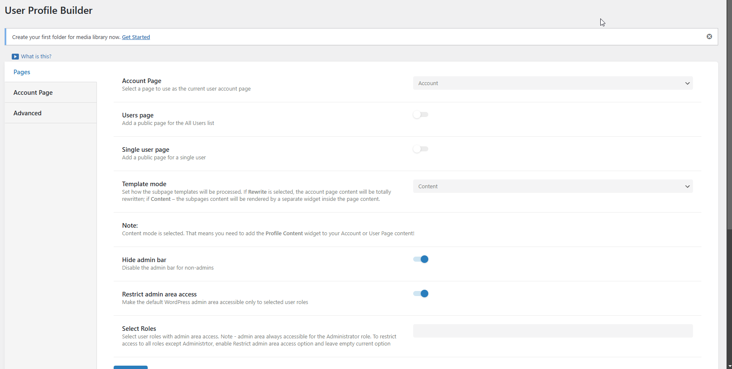Click the Select Roles label
Image resolution: width=732 pixels, height=369 pixels.
coord(139,329)
